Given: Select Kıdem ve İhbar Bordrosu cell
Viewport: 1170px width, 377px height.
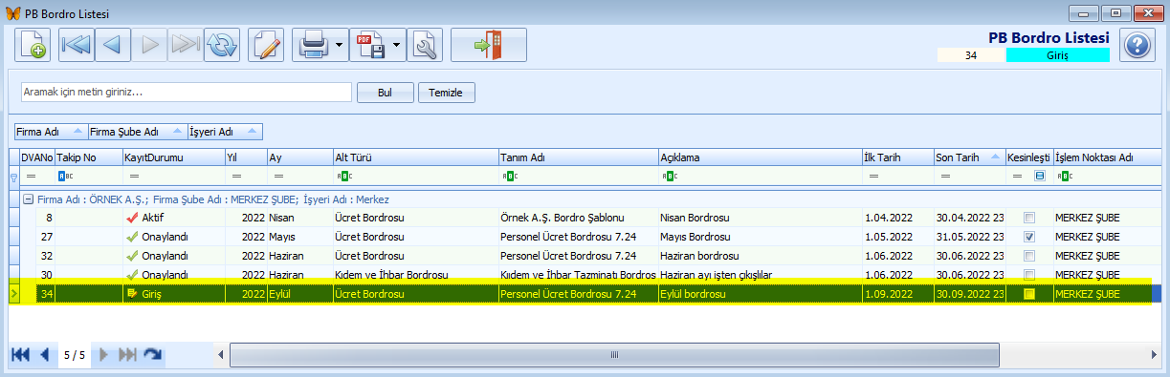Looking at the screenshot, I should [x=414, y=275].
